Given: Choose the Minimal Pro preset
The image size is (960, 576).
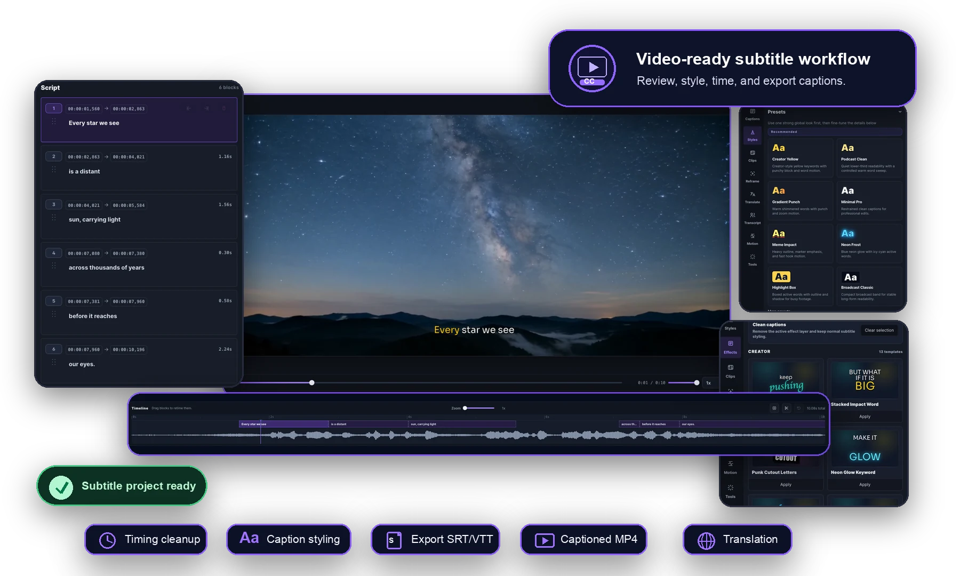Looking at the screenshot, I should click(x=869, y=200).
